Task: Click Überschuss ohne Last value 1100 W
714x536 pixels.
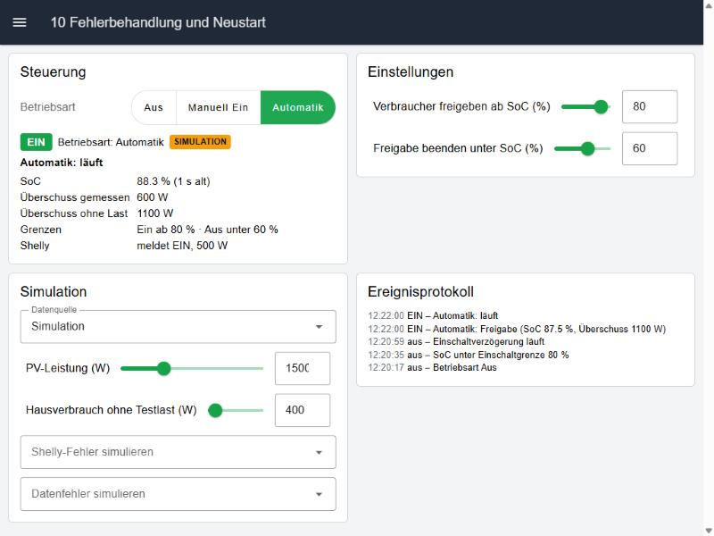Action: 154,214
